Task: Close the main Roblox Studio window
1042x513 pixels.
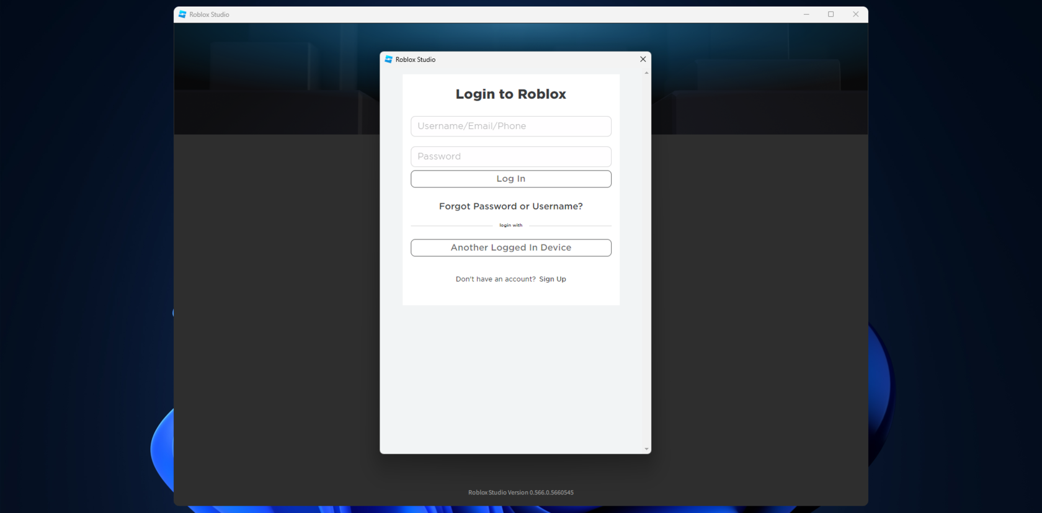Action: 856,14
